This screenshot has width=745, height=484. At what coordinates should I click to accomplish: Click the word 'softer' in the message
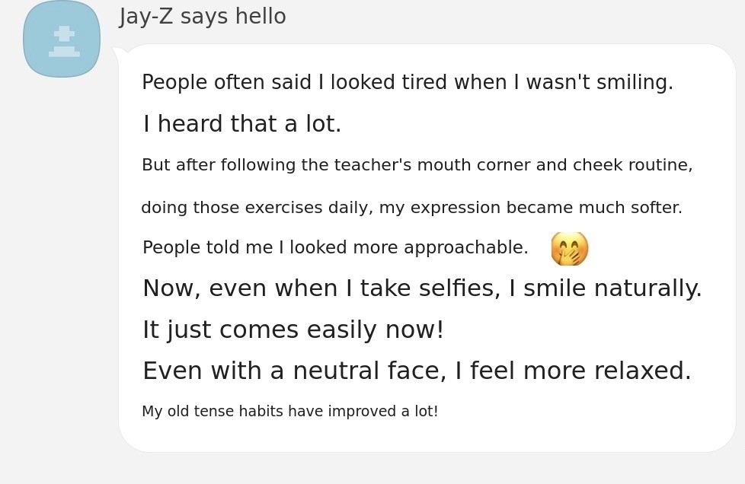pyautogui.click(x=657, y=208)
